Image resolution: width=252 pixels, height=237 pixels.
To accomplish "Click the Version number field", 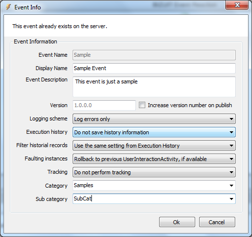I will pyautogui.click(x=104, y=105).
